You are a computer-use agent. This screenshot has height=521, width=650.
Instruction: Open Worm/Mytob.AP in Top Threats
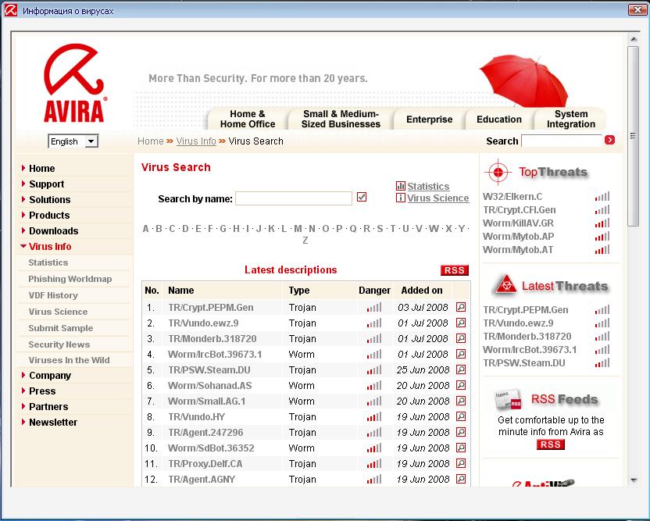518,236
